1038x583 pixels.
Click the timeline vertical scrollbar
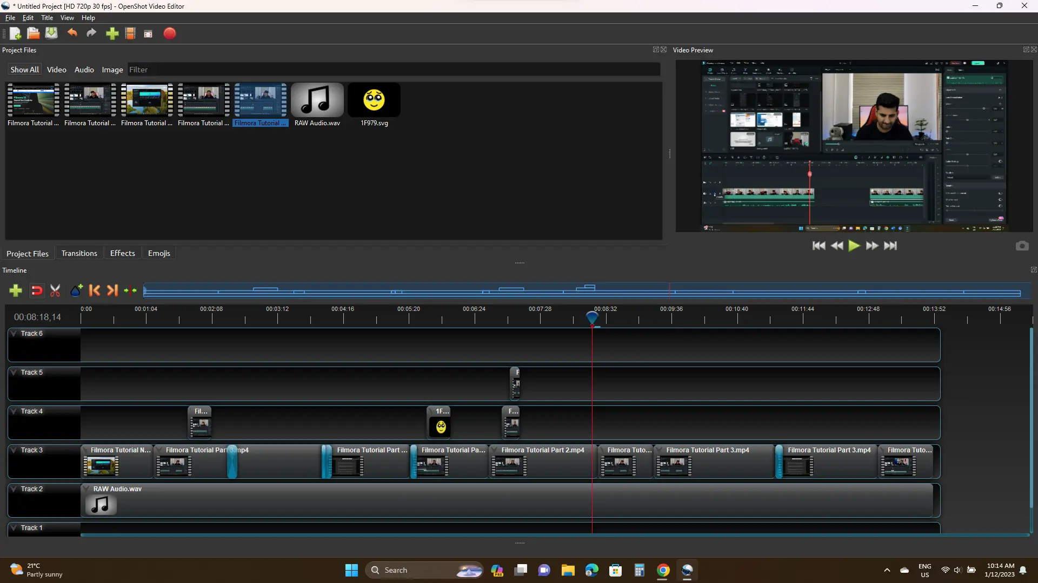click(x=1031, y=418)
